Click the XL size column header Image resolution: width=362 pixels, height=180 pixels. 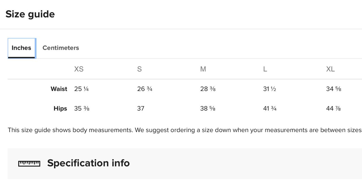[x=330, y=69]
